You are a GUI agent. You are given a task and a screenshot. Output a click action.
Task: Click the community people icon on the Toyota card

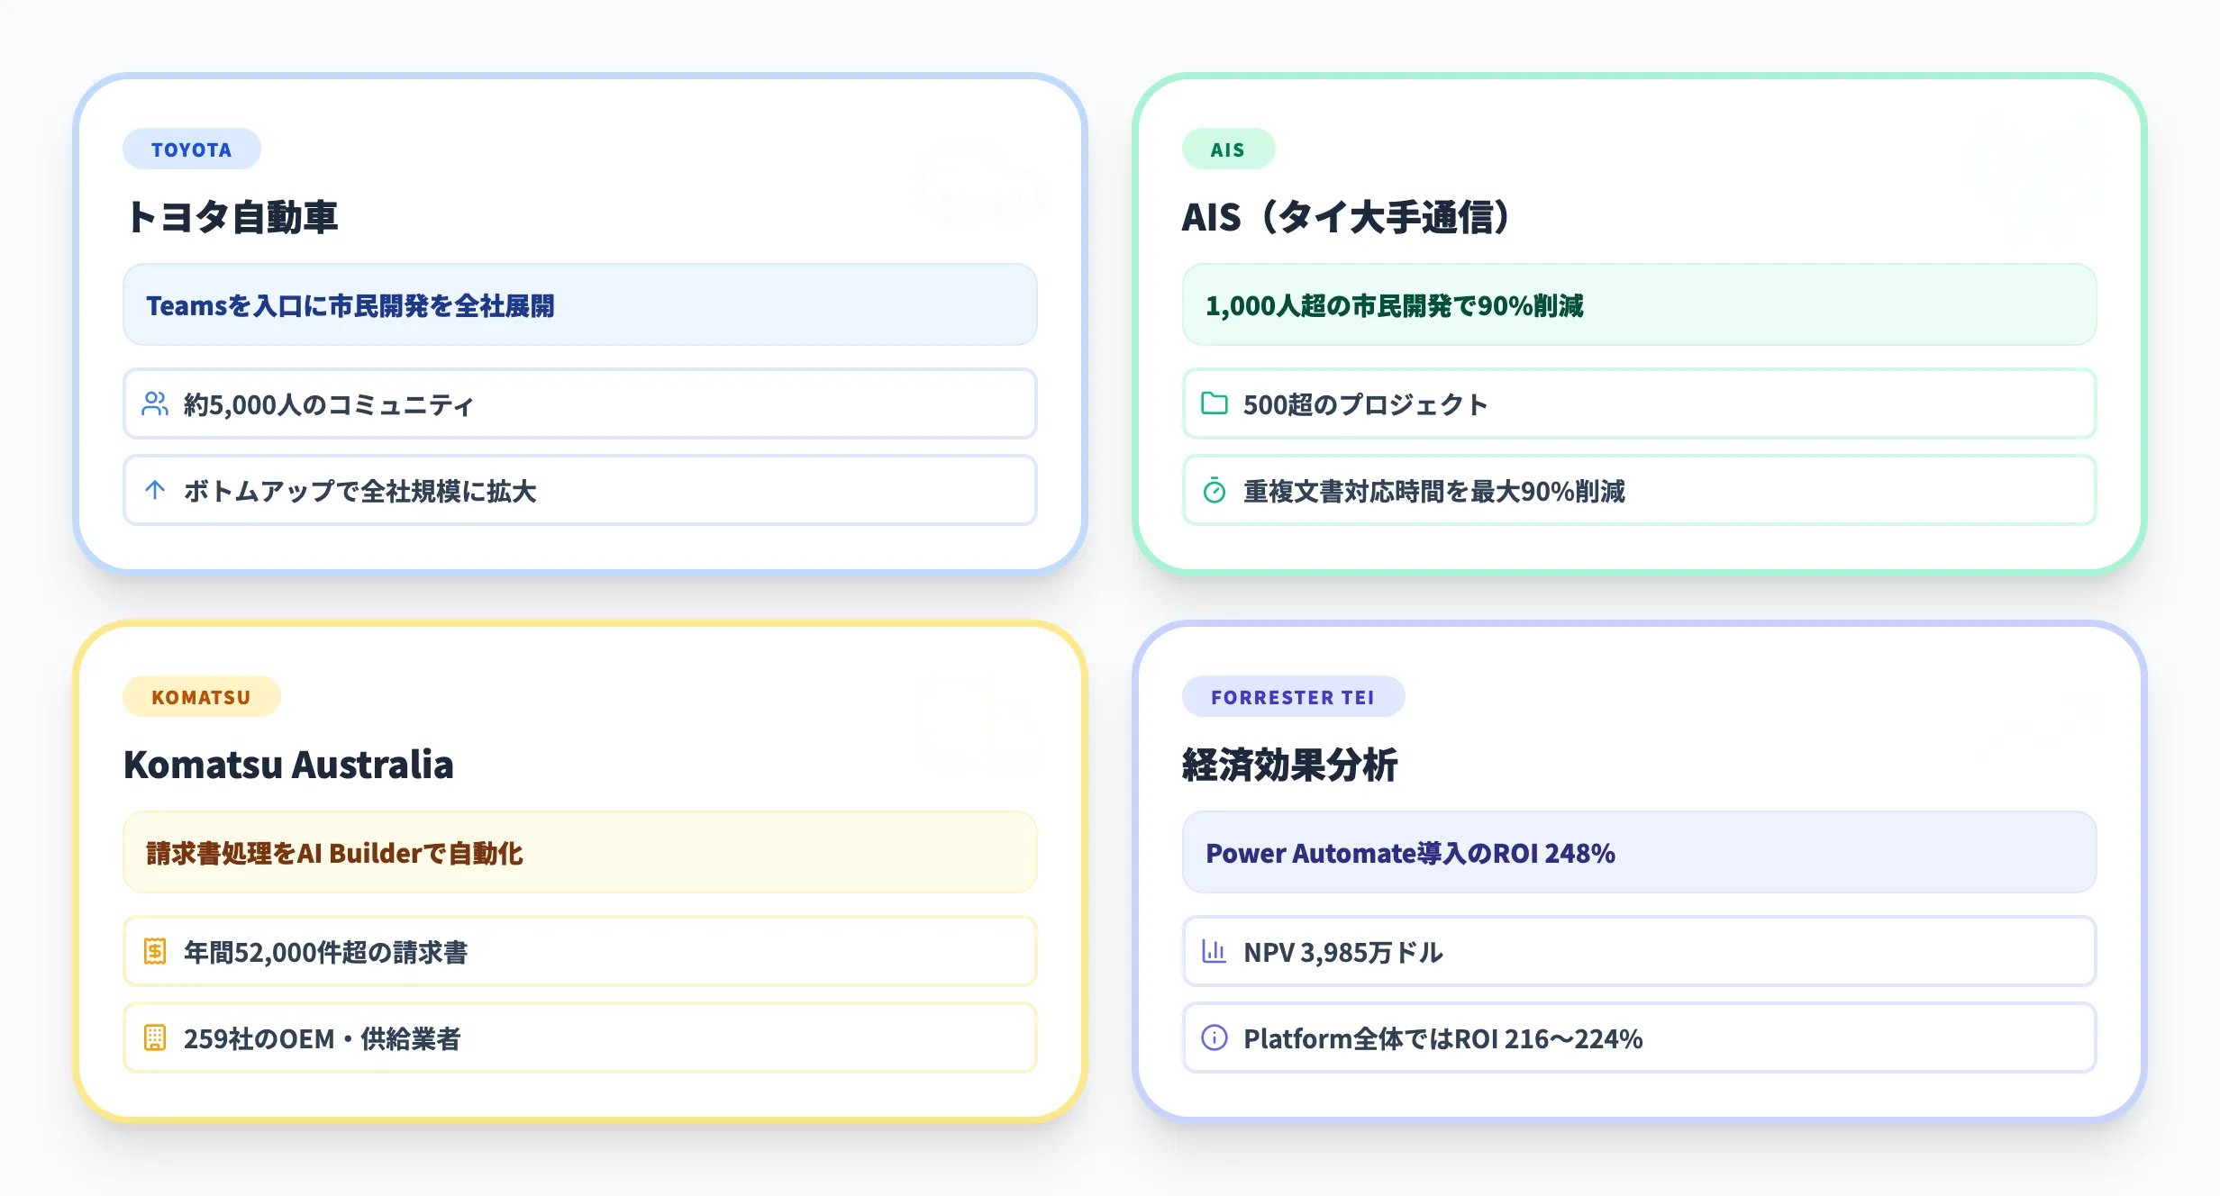pos(155,404)
